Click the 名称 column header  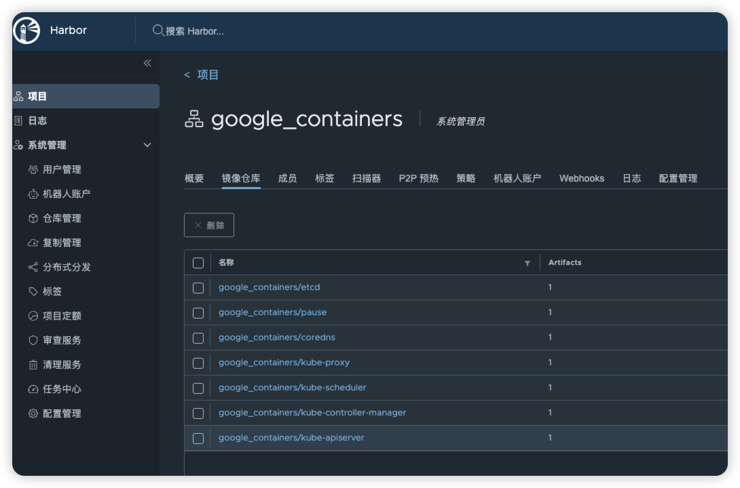tap(226, 262)
